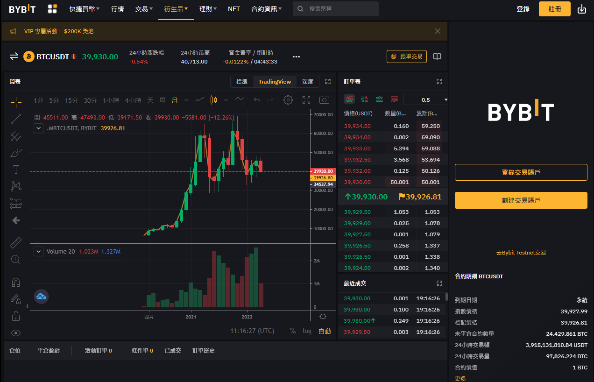Click the 註冊 sign up button
Viewport: 594px width, 382px height.
click(x=554, y=9)
